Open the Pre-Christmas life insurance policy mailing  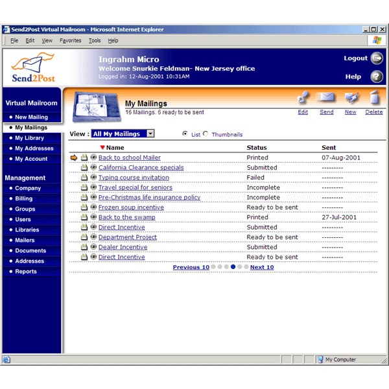click(149, 197)
